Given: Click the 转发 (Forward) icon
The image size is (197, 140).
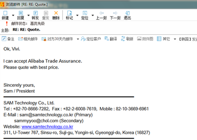Looking at the screenshot, I should pyautogui.click(x=35, y=15).
